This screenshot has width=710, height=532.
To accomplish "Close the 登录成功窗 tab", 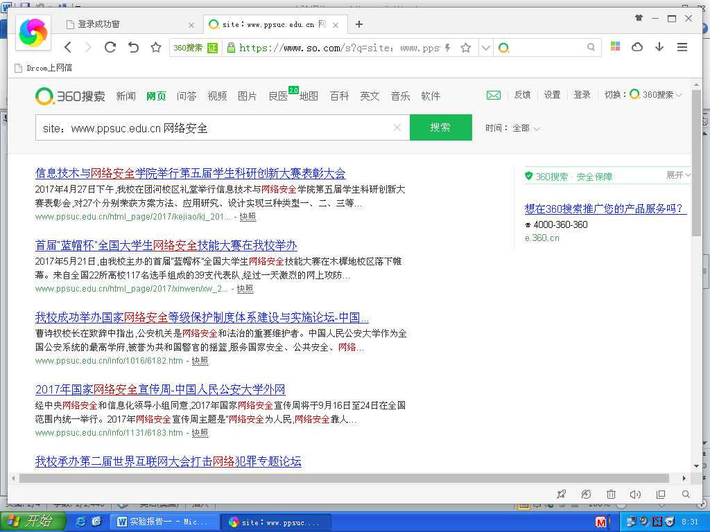I will click(x=191, y=26).
